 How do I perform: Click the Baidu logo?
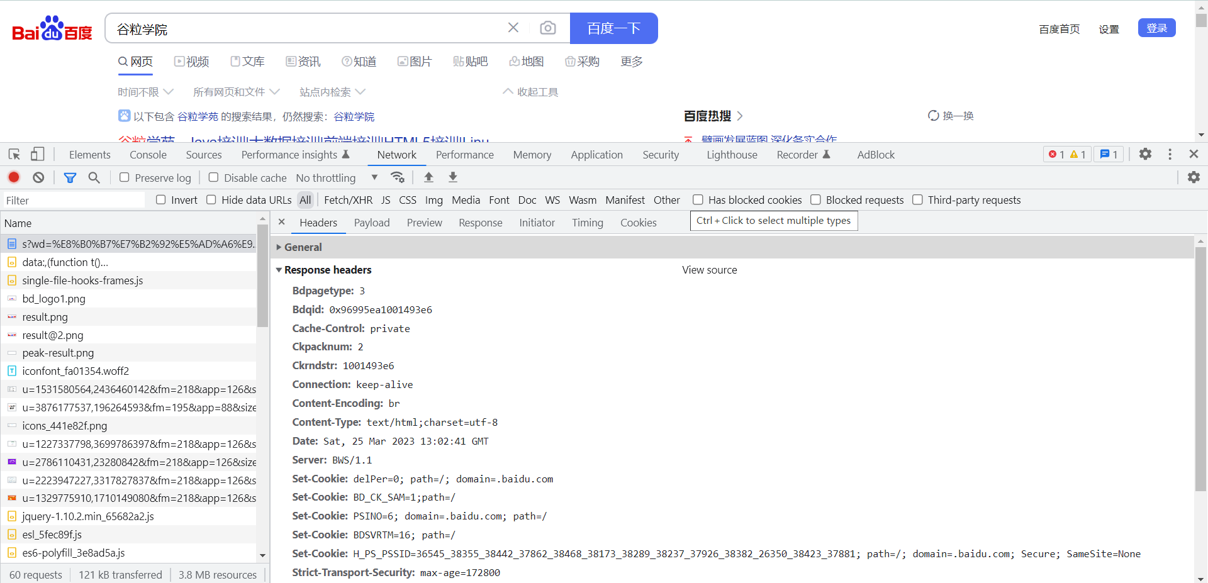pos(52,28)
